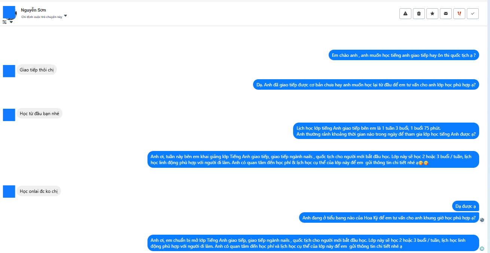Click status icon beside last sent message
This screenshot has height=253, width=490.
tap(482, 249)
